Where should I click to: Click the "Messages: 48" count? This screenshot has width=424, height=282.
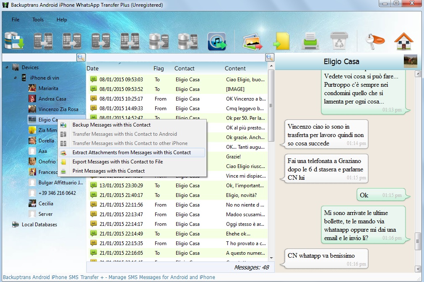pos(252,267)
